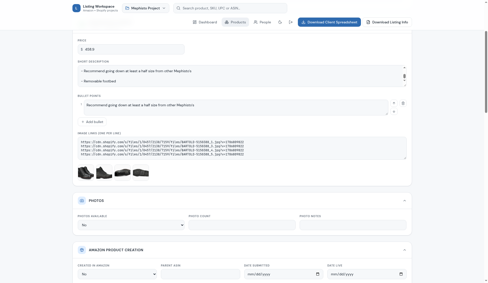Click the bullet point 1 text area
Viewport: 488px width, 283px height.
point(236,108)
